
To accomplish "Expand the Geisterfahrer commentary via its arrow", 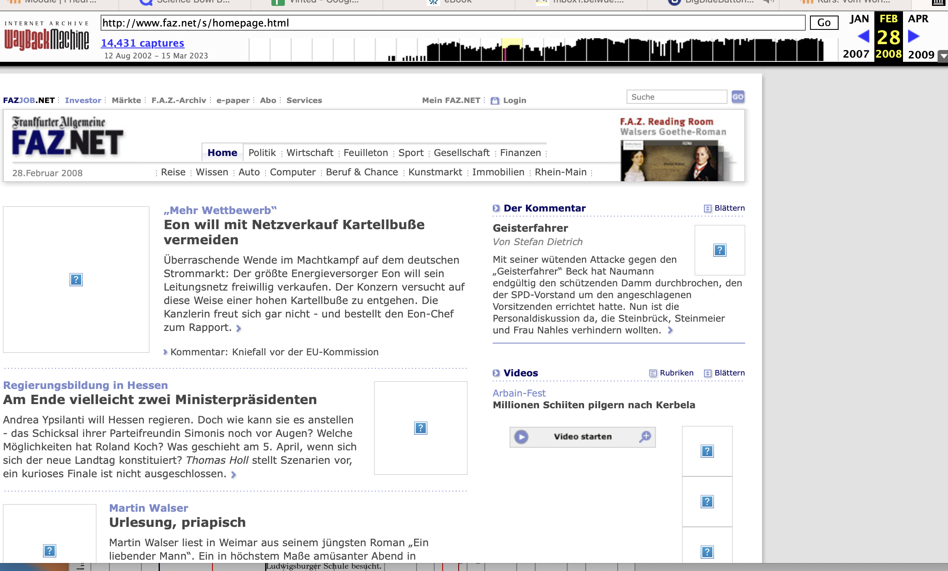I will (671, 330).
